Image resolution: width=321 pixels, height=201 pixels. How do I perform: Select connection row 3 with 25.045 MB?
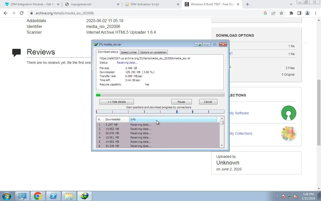[158, 133]
